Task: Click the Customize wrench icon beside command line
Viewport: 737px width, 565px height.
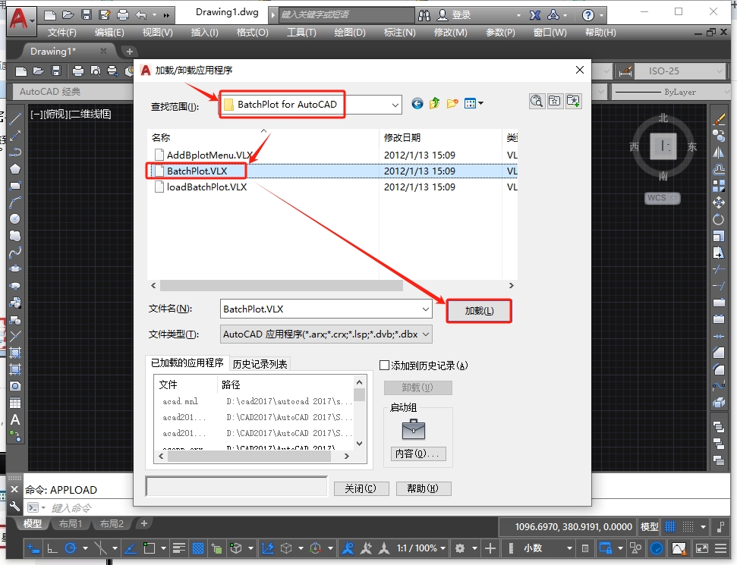Action: pyautogui.click(x=14, y=507)
